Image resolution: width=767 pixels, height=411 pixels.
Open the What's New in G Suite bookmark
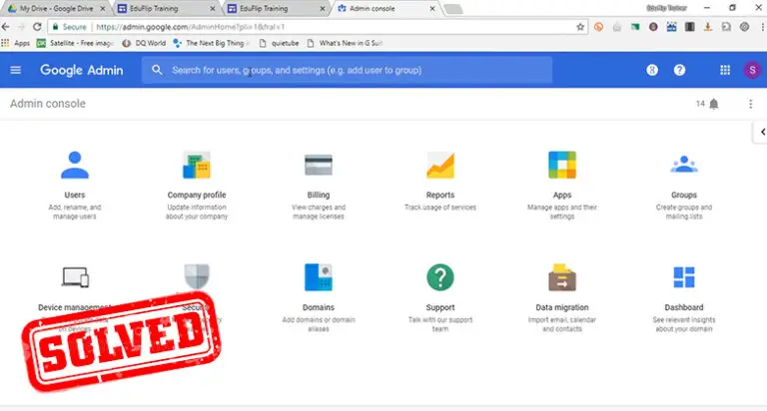(x=345, y=43)
